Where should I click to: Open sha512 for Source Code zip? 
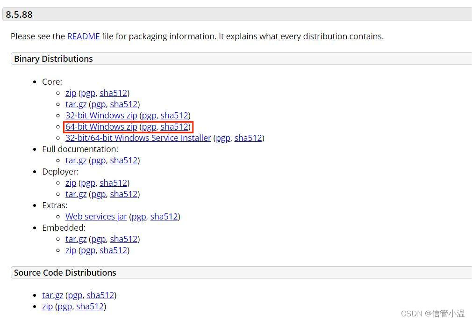tap(90, 307)
